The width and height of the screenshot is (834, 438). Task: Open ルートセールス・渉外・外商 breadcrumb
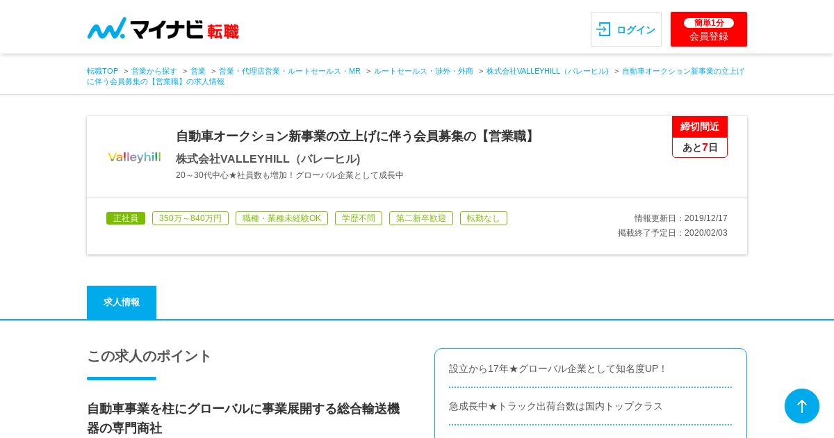click(x=423, y=71)
